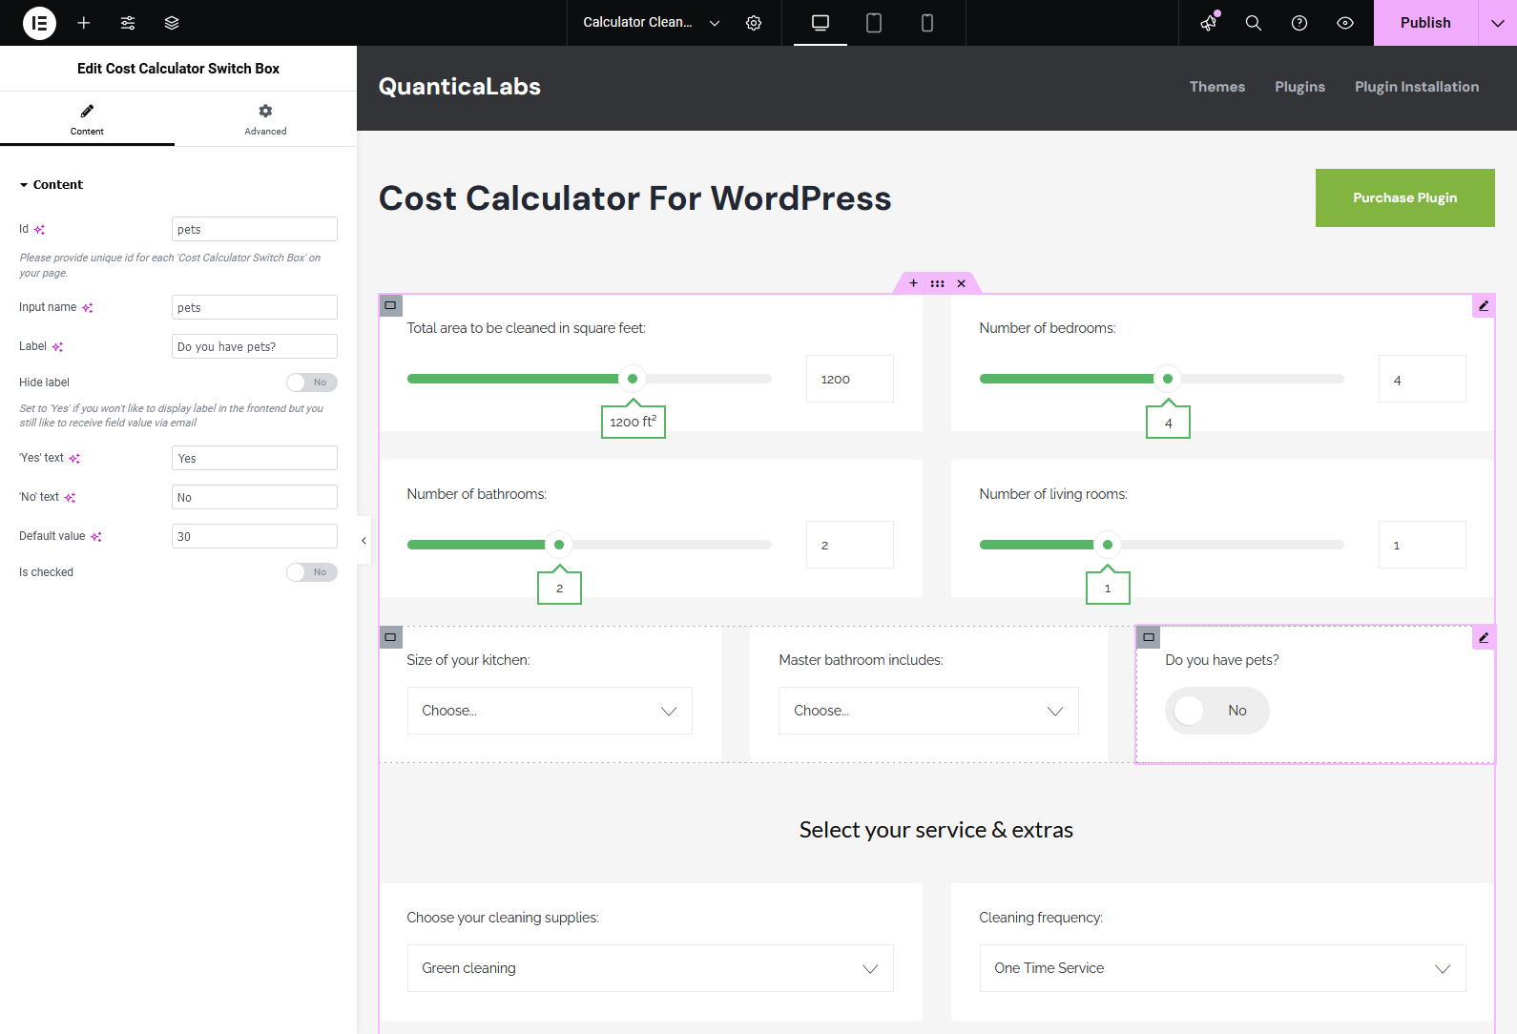This screenshot has height=1034, width=1517.
Task: Click the add element plus icon
Action: pyautogui.click(x=84, y=23)
